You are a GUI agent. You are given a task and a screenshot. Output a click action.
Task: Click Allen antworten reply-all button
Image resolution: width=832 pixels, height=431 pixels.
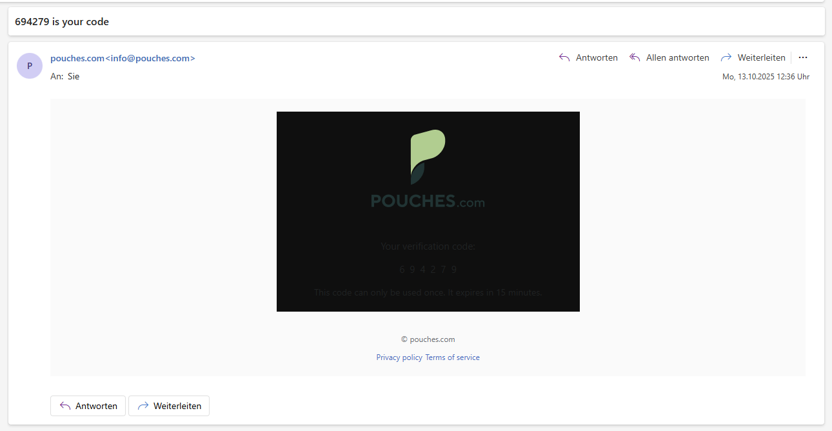(x=669, y=57)
